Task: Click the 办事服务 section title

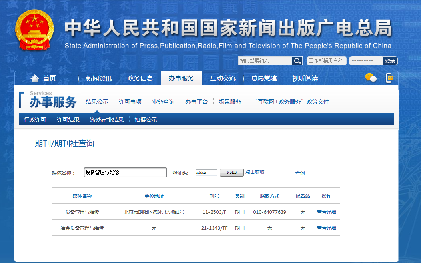Action: [53, 102]
